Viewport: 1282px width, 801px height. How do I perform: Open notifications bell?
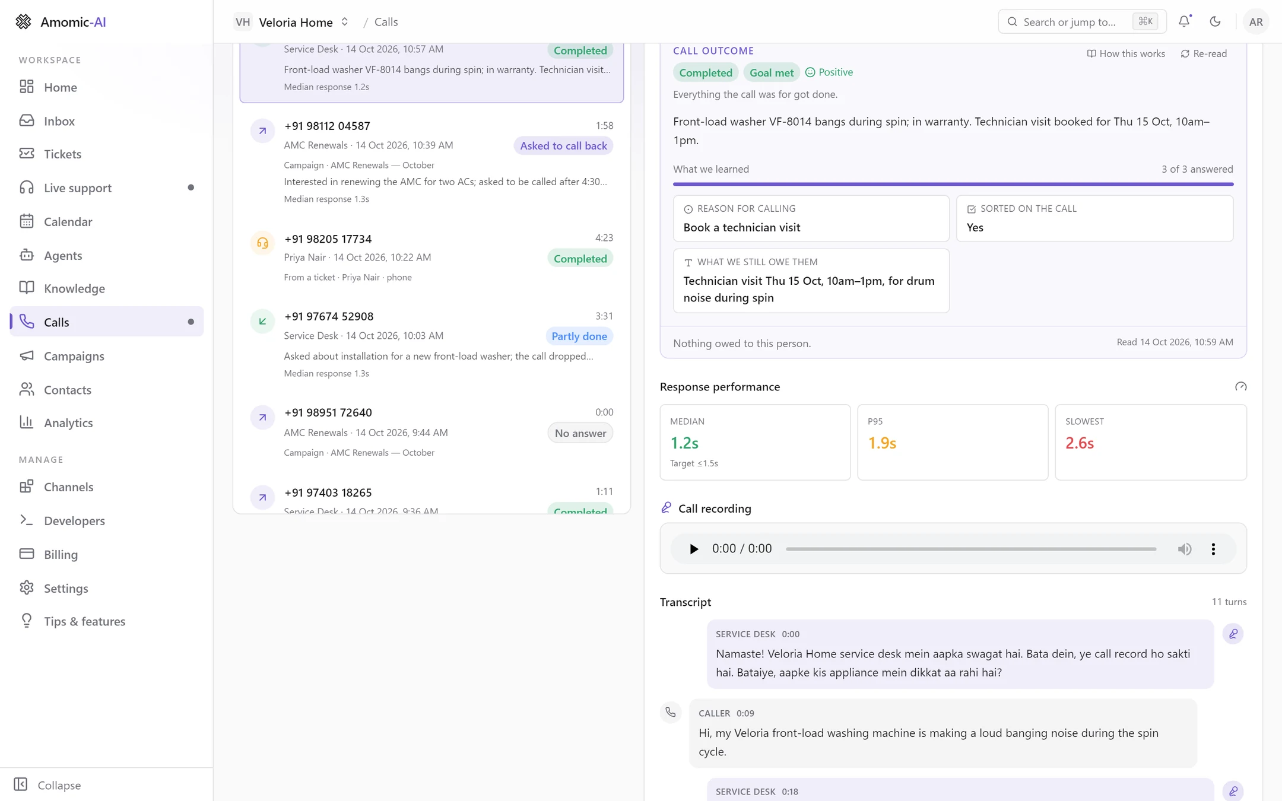coord(1184,21)
